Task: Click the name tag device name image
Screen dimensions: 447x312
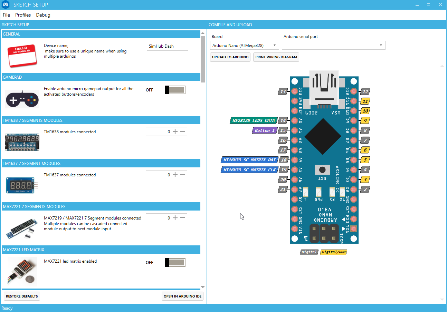Action: (22, 56)
